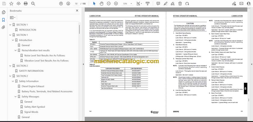Image resolution: width=253 pixels, height=122 pixels.
Task: Switch to the hand pan tool
Action: (101, 4)
